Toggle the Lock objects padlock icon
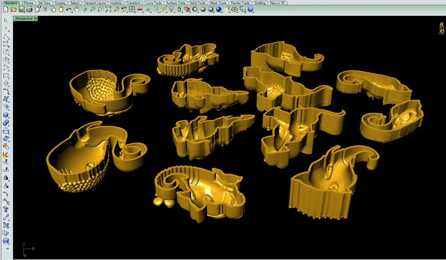The width and height of the screenshot is (446, 260). (x=179, y=10)
